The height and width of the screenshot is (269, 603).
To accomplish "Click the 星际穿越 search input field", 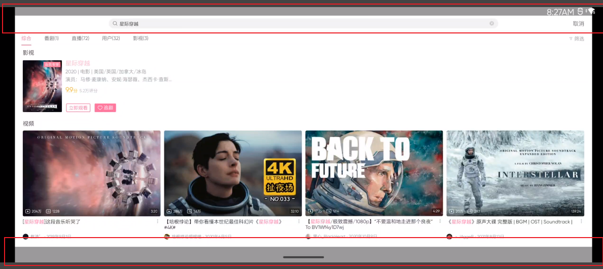I will click(303, 24).
